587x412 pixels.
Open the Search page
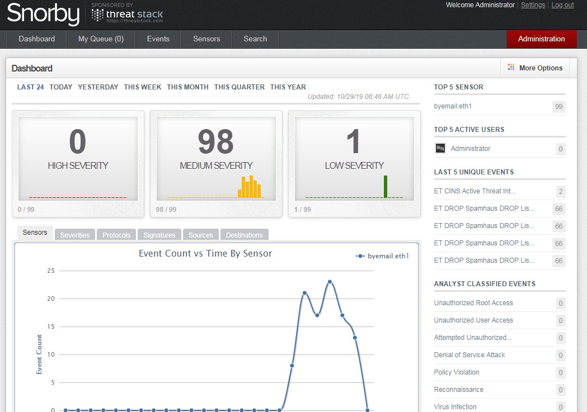click(x=255, y=39)
